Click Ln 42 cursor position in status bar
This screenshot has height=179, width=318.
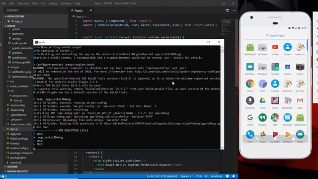pos(162,176)
